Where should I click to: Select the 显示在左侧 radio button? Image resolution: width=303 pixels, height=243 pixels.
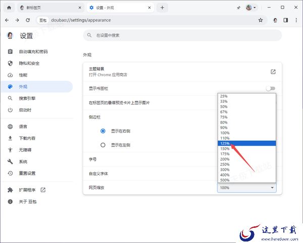pos(103,145)
